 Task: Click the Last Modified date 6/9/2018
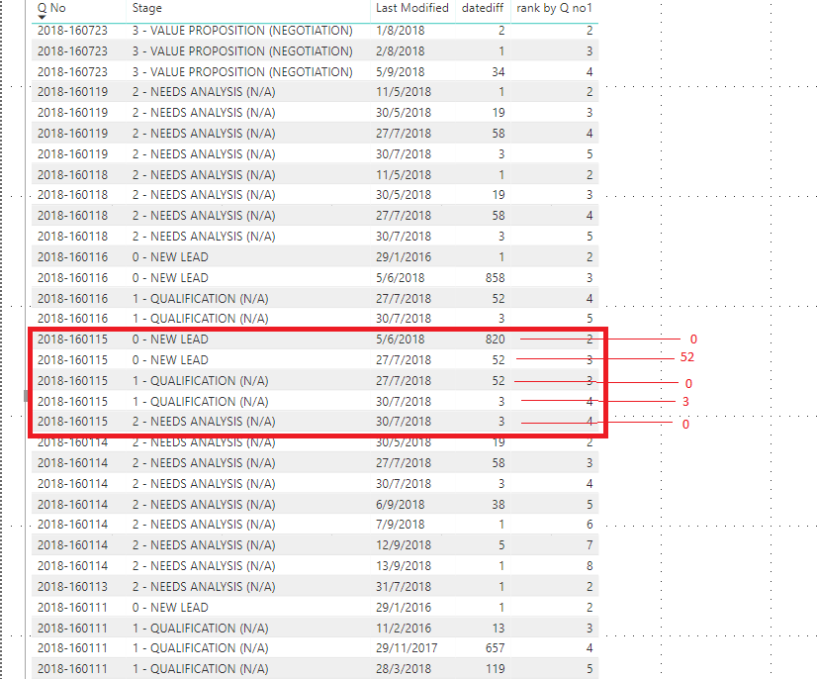point(401,505)
